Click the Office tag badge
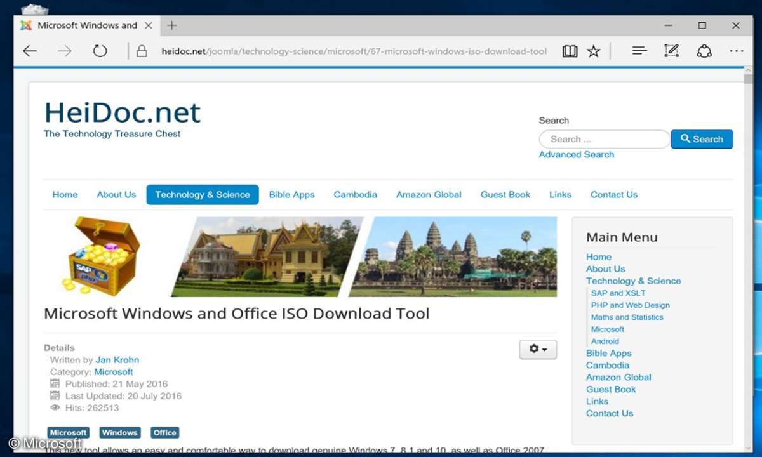Screen dimensions: 762x457 pyautogui.click(x=164, y=432)
